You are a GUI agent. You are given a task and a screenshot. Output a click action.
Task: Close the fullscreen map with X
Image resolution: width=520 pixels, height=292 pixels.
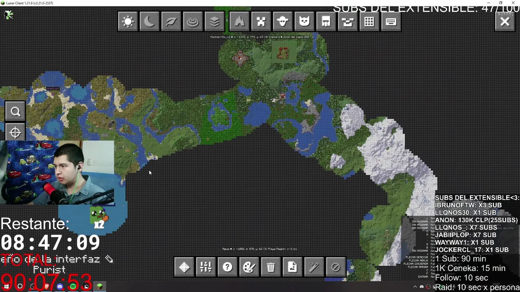coord(505,21)
